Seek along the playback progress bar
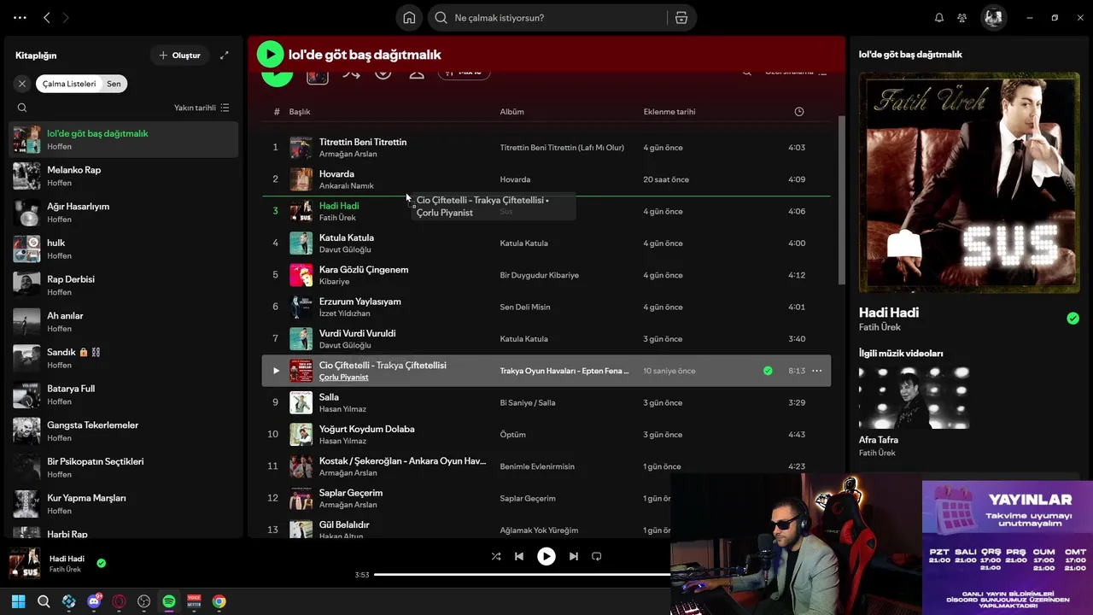The height and width of the screenshot is (615, 1093). tap(521, 575)
